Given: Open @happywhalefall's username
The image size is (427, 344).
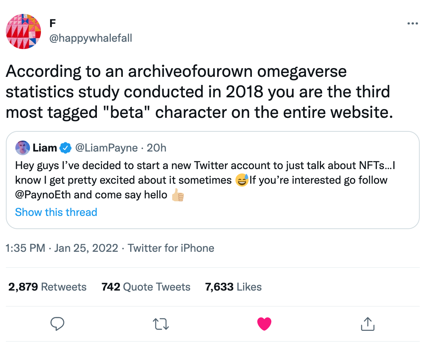Looking at the screenshot, I should click(x=90, y=38).
